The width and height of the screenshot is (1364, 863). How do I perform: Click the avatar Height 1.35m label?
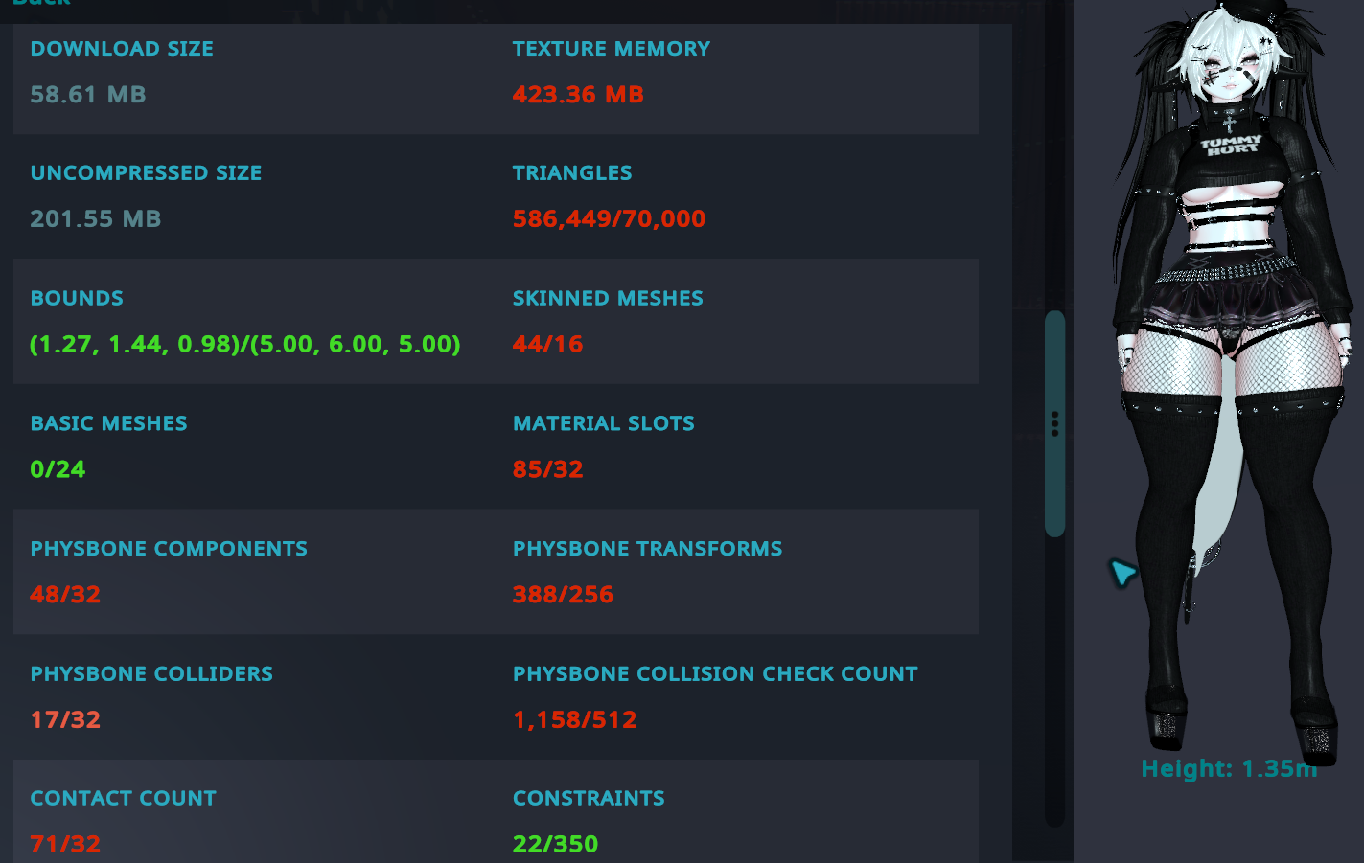click(1228, 769)
